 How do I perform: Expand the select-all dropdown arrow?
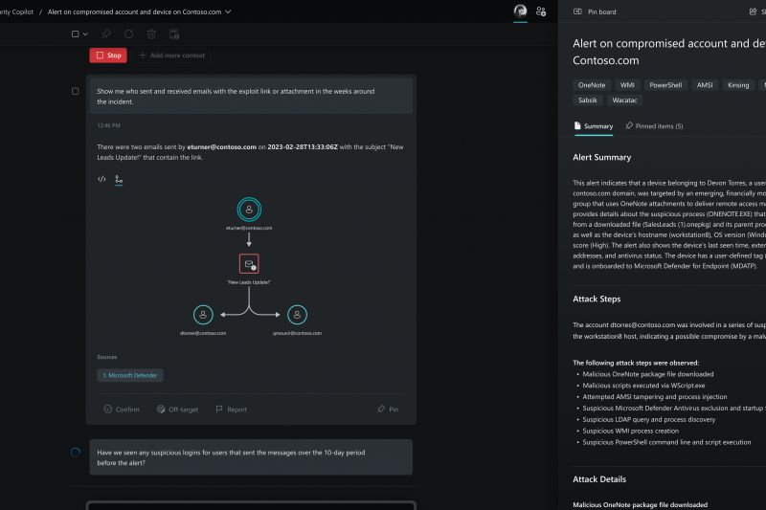click(x=85, y=34)
